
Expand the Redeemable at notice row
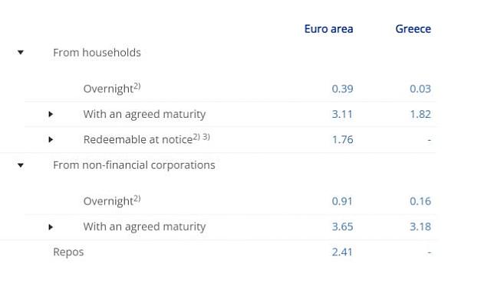51,140
